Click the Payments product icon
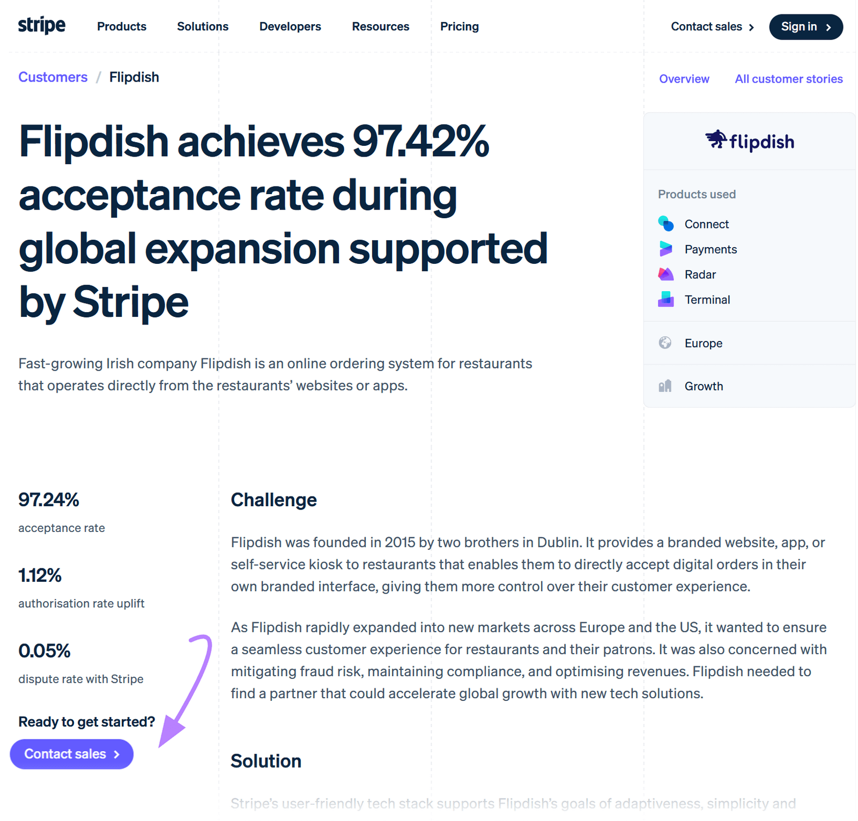This screenshot has width=858, height=821. pos(665,249)
